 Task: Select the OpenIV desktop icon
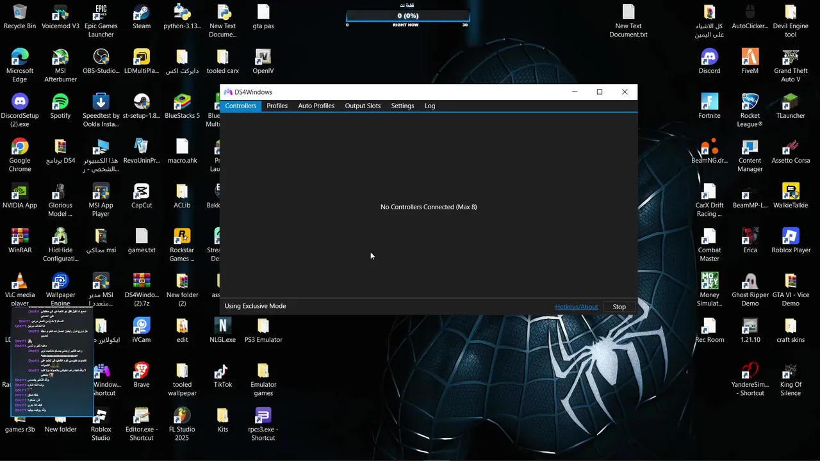click(x=263, y=62)
